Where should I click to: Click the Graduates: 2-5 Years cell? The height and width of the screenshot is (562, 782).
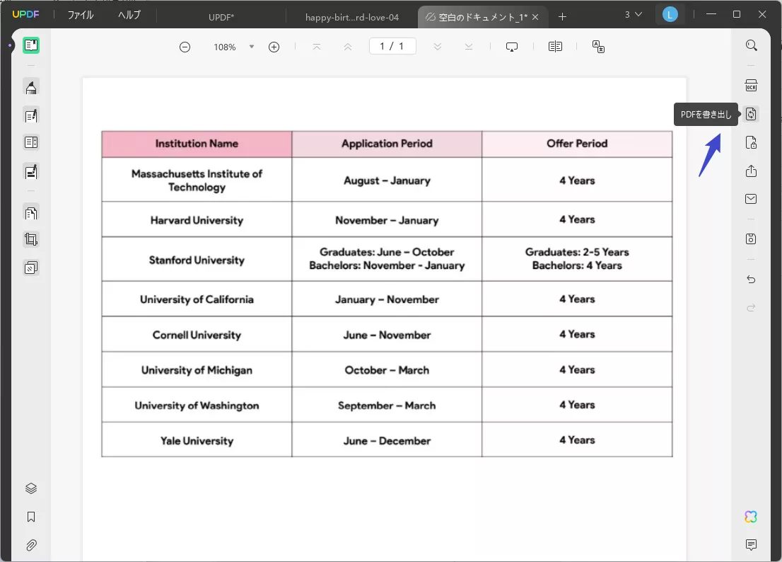pos(577,259)
